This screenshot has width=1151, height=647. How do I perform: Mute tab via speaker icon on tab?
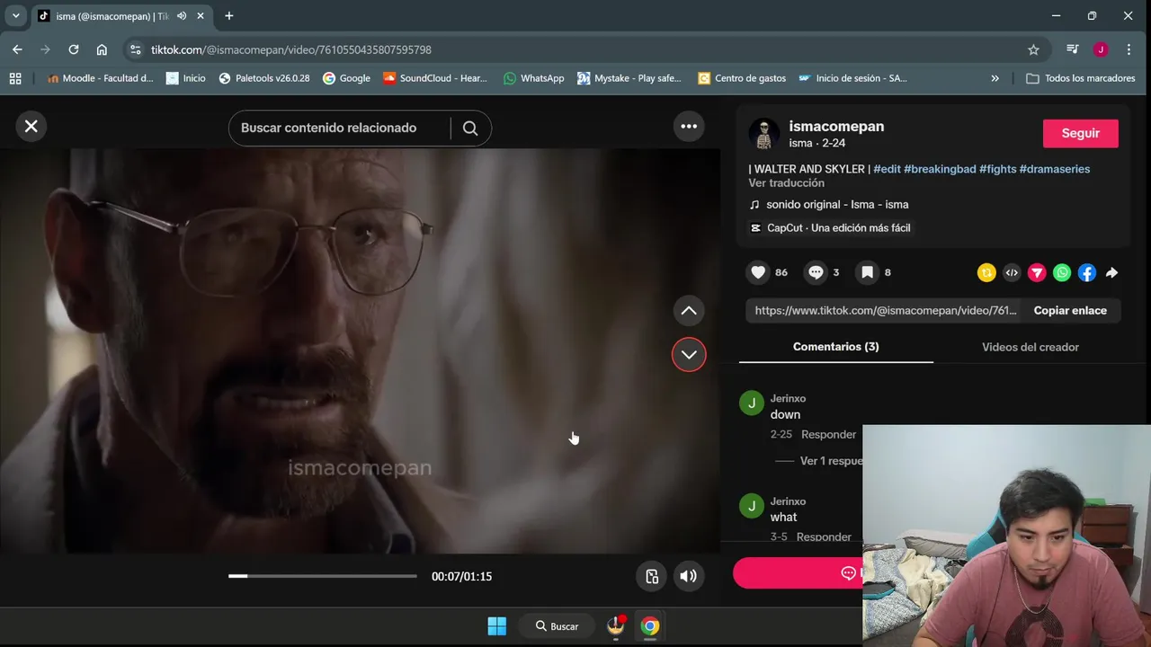[182, 16]
